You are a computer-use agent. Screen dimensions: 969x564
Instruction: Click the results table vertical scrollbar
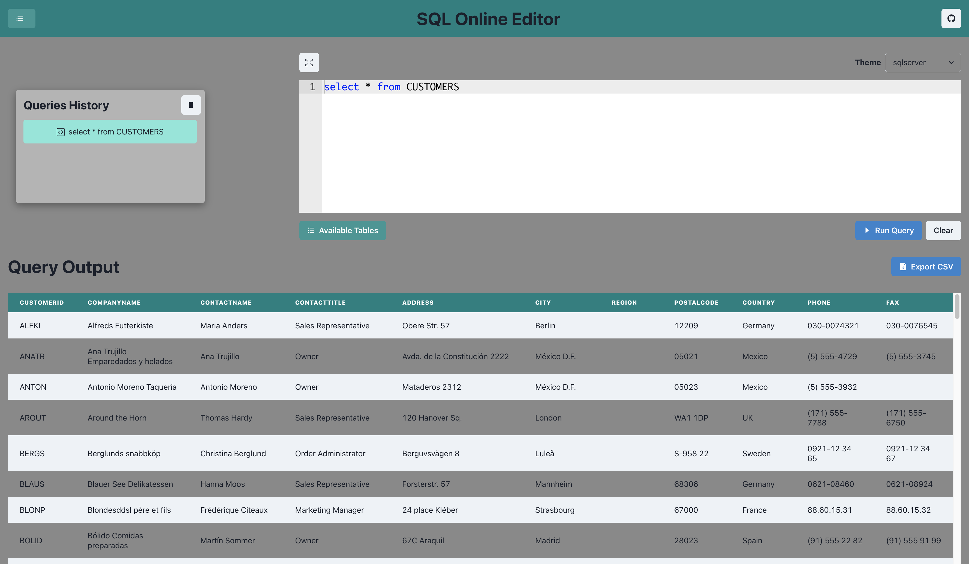point(957,307)
